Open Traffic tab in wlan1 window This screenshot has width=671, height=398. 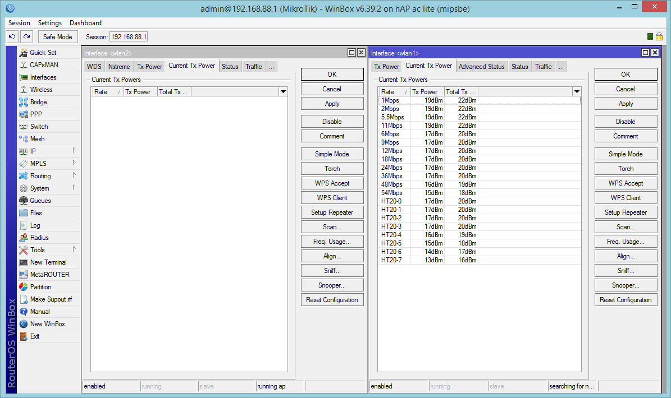pyautogui.click(x=543, y=67)
